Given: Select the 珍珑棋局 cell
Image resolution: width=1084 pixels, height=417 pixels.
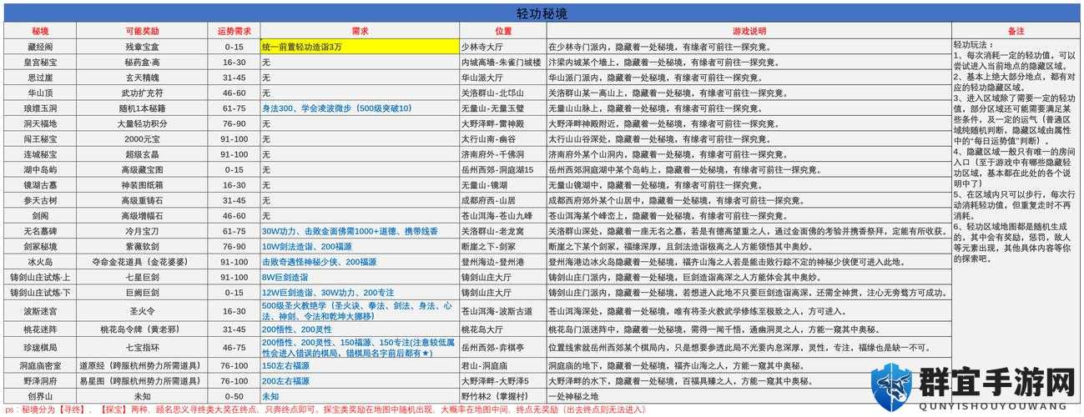Looking at the screenshot, I should [x=41, y=348].
